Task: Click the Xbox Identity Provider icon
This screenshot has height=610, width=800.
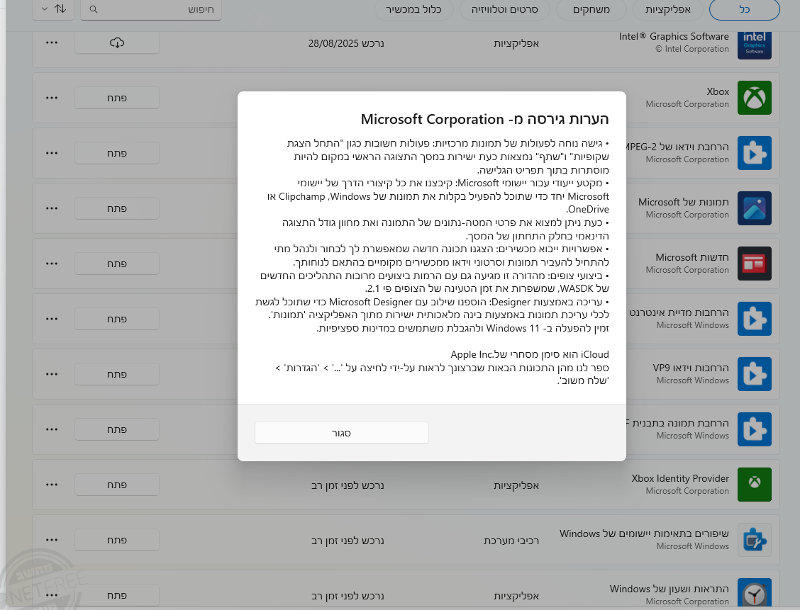Action: coord(754,485)
